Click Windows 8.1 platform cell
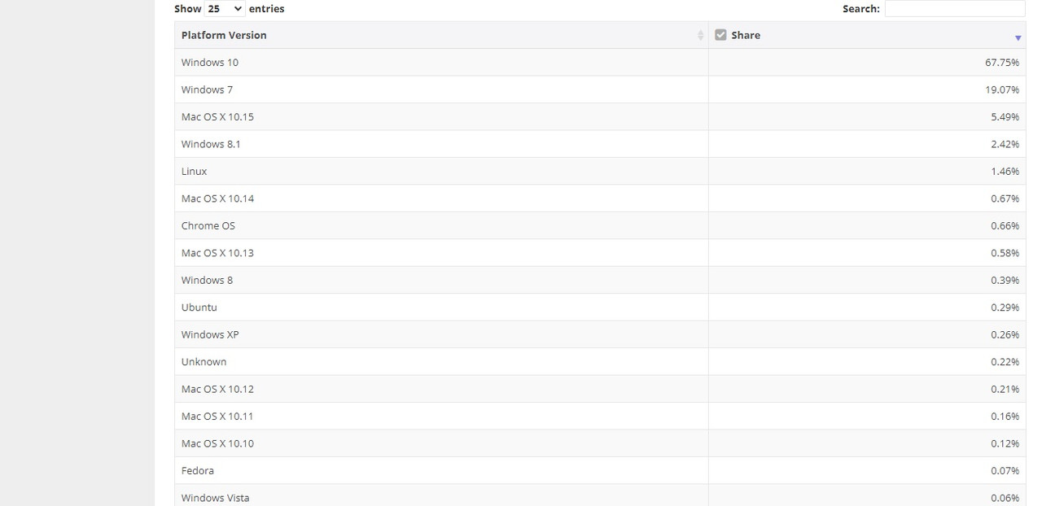Image resolution: width=1042 pixels, height=506 pixels. click(x=441, y=144)
